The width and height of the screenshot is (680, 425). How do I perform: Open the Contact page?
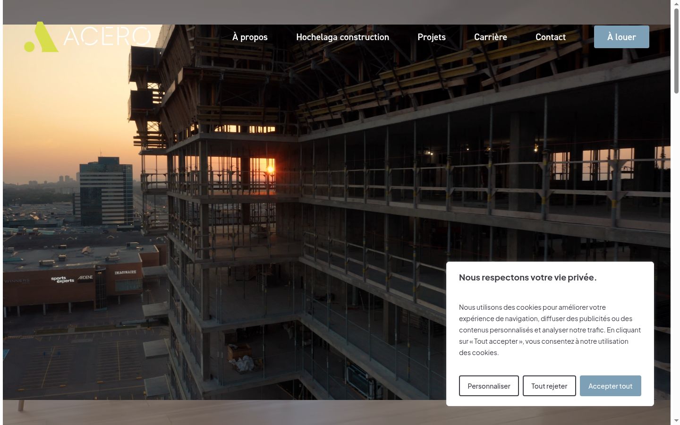(x=551, y=37)
